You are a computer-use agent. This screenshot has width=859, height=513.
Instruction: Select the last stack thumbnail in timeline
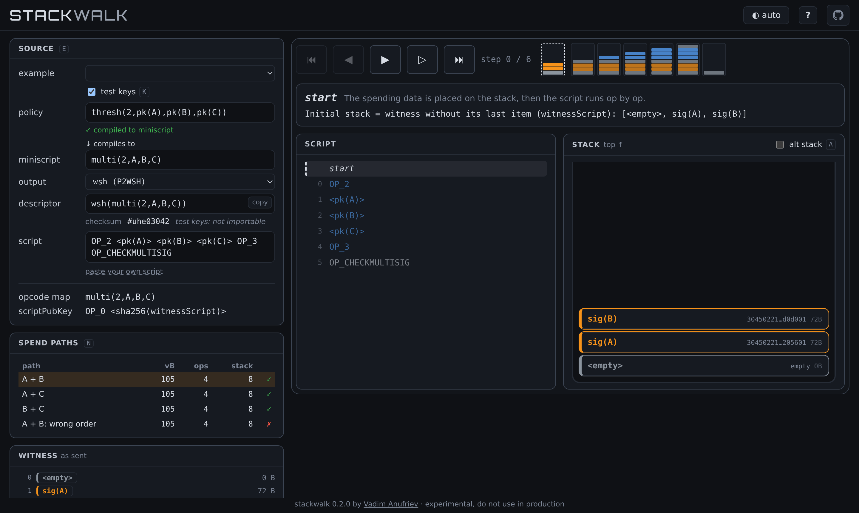[714, 59]
